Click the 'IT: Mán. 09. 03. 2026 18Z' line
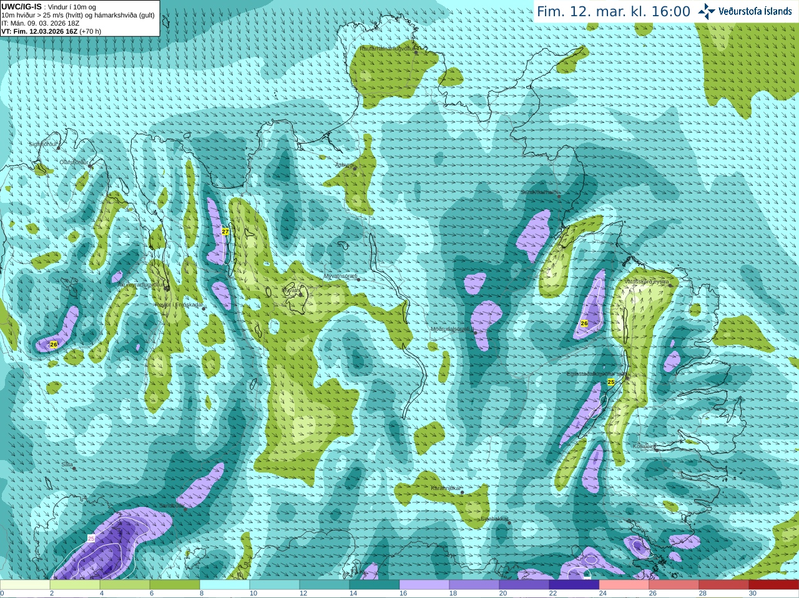 40,23
